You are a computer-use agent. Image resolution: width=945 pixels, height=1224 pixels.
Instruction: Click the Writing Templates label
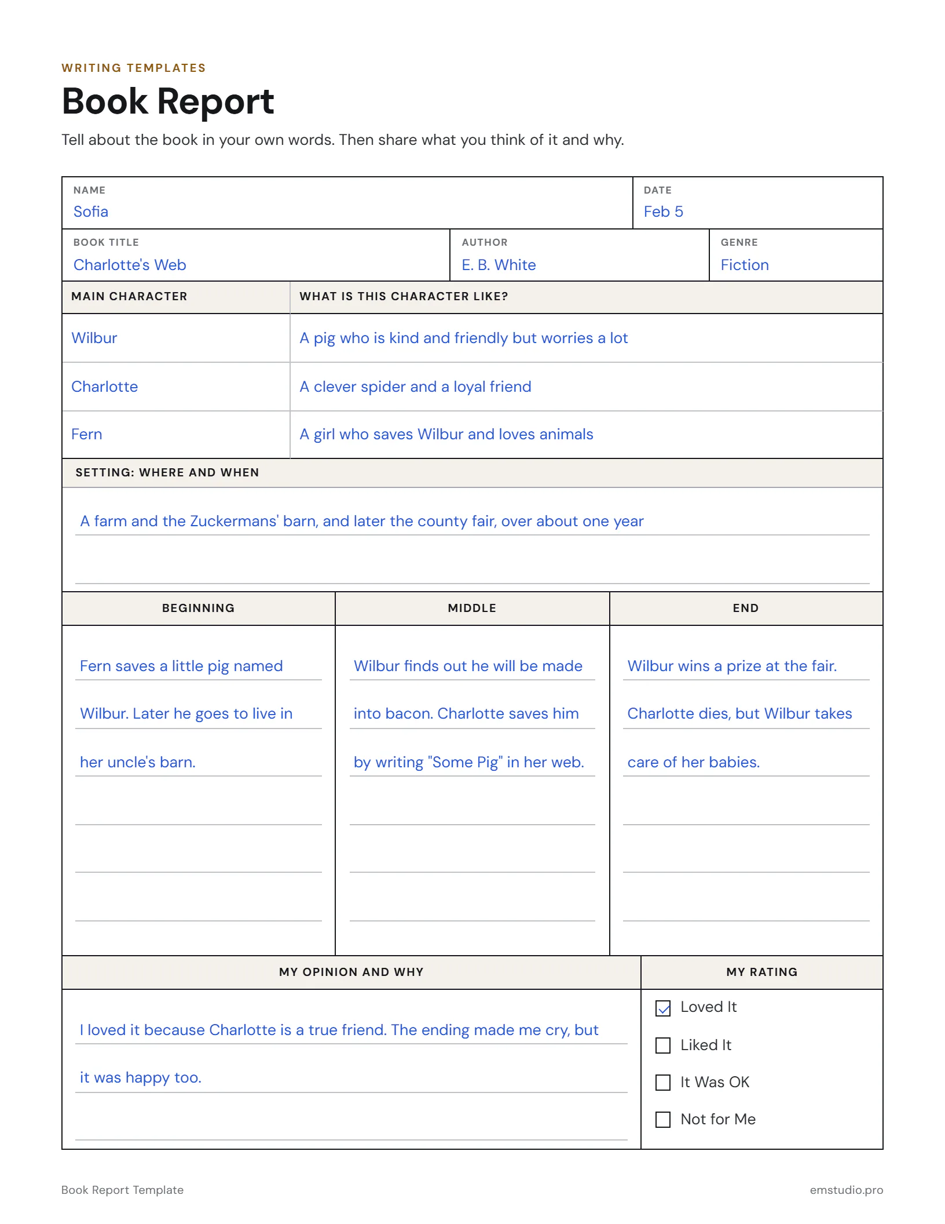[134, 68]
